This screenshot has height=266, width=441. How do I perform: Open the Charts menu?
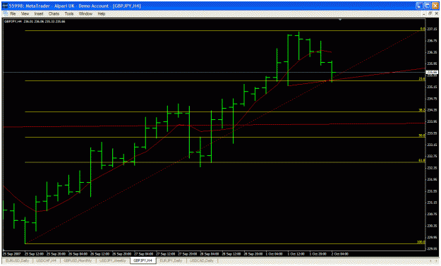pos(54,13)
